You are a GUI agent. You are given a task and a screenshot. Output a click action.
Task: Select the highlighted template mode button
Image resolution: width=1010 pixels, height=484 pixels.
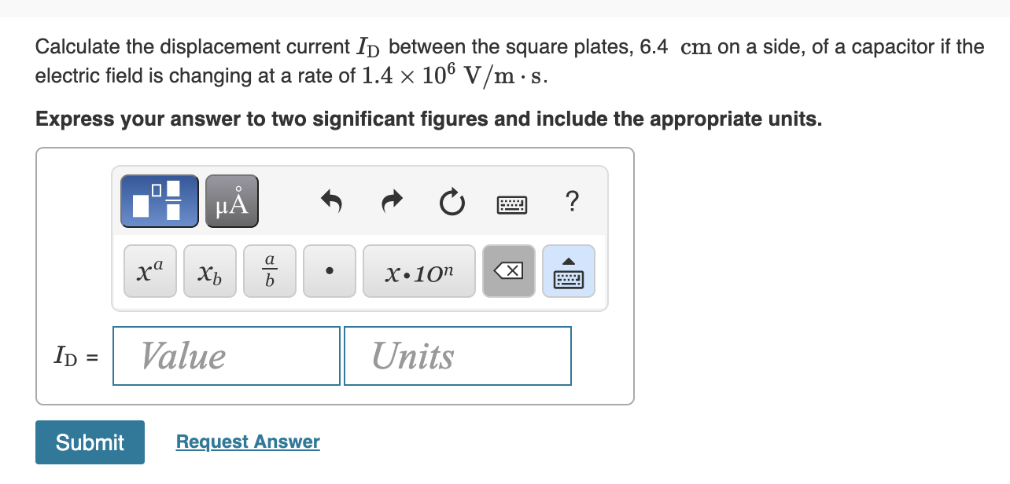click(159, 200)
